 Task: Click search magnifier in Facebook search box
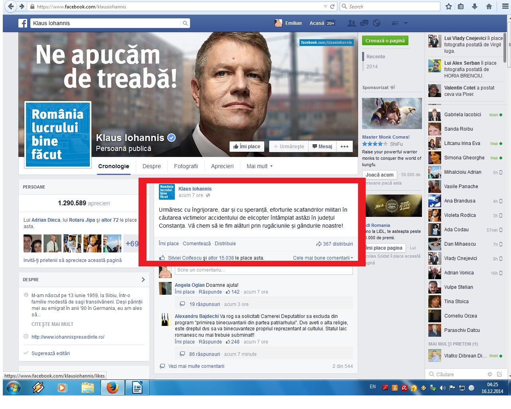[185, 23]
